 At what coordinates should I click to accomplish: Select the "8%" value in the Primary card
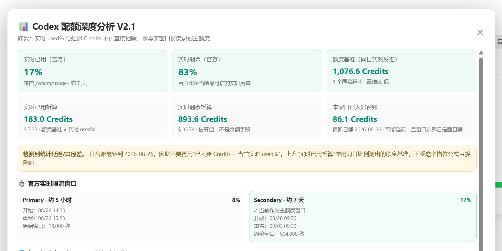point(236,200)
